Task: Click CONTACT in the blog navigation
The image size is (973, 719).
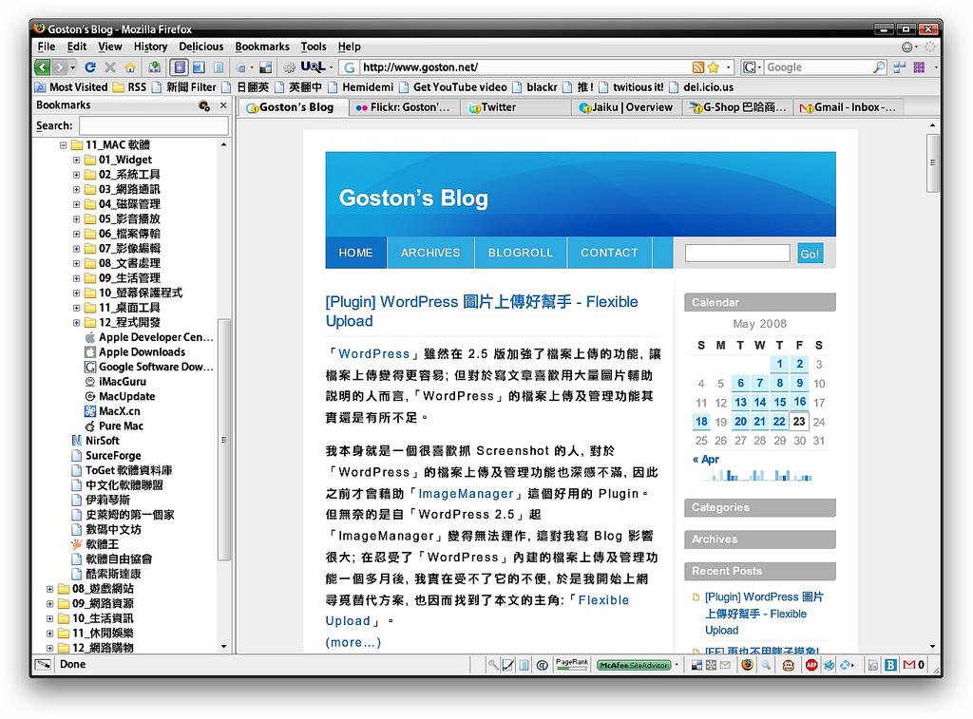Action: pyautogui.click(x=609, y=253)
